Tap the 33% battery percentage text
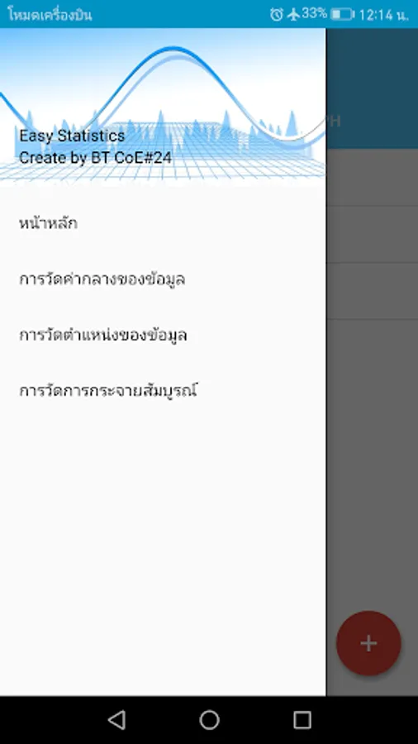Image resolution: width=418 pixels, height=744 pixels. (314, 13)
